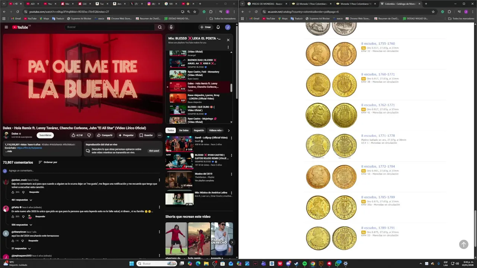Image resolution: width=477 pixels, height=268 pixels.
Task: Show hidden system tray icons
Action: [421, 264]
